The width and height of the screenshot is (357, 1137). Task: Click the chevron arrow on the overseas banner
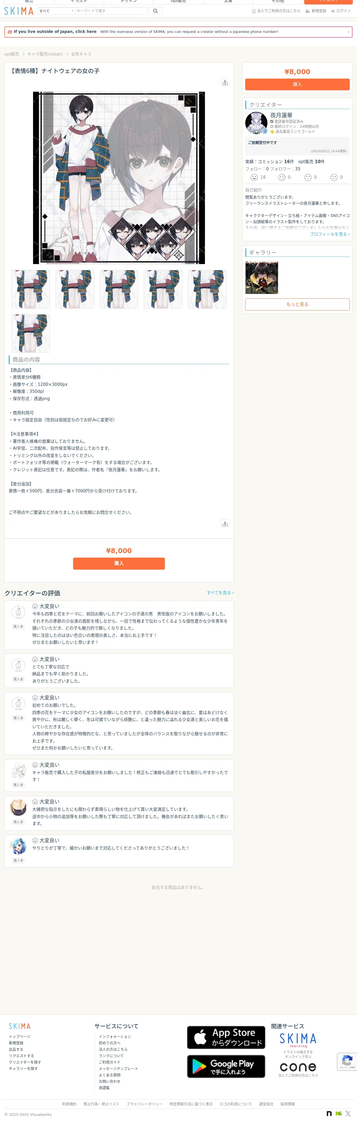(348, 32)
